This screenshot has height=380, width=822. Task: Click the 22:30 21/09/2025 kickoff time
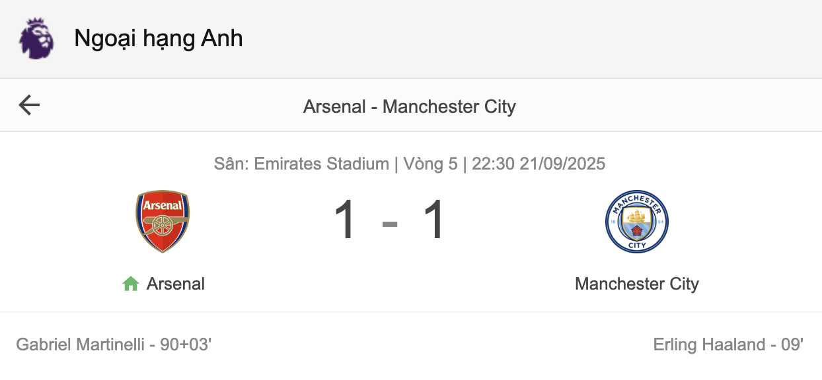(x=539, y=164)
